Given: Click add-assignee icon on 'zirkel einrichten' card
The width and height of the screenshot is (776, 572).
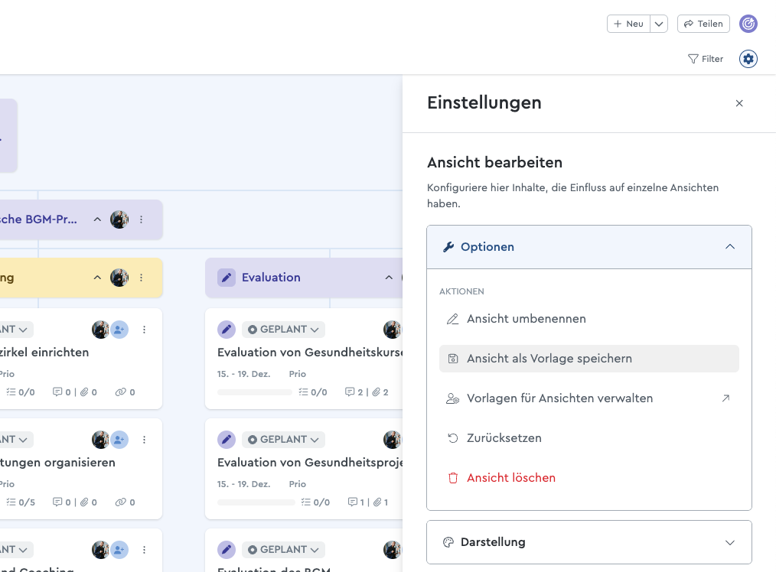Looking at the screenshot, I should [119, 330].
